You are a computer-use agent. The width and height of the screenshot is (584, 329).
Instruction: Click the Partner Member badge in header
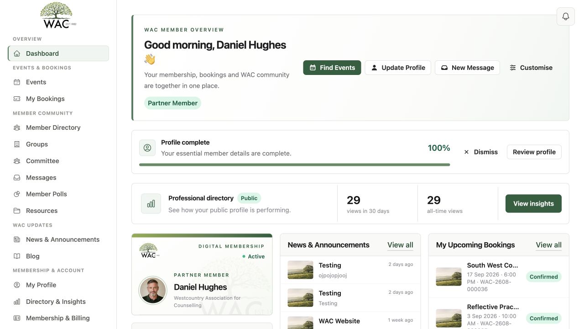[x=172, y=103]
